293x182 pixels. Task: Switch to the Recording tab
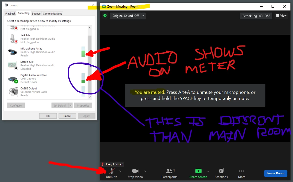[24, 13]
